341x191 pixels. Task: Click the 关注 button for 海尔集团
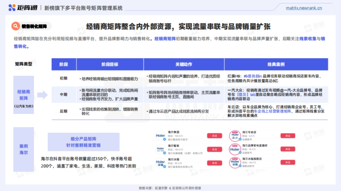click(x=215, y=136)
